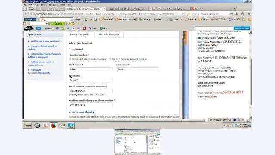Click the mail.ru toolbar logo
Image resolution: width=275 pixels, height=155 pixels.
pos(30,19)
